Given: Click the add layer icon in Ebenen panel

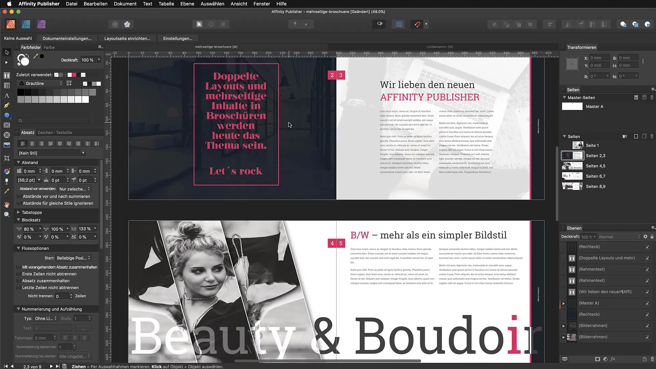Looking at the screenshot, I should 644,359.
